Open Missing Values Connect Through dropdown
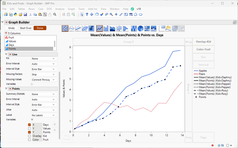 (x=44, y=80)
